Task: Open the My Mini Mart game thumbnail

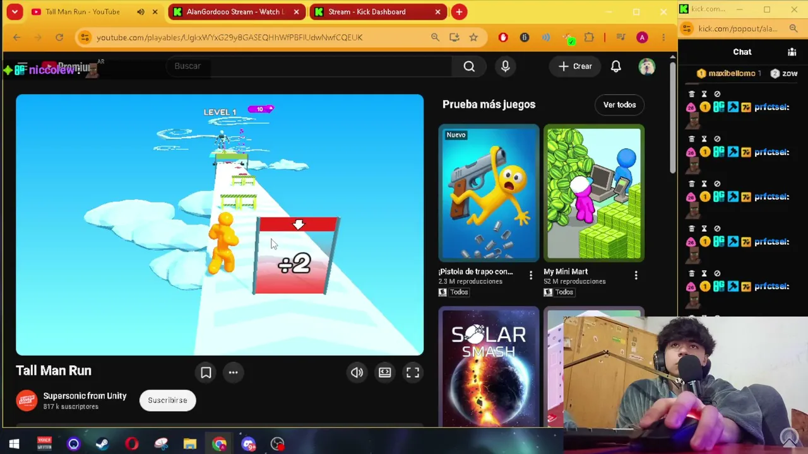Action: pyautogui.click(x=594, y=193)
